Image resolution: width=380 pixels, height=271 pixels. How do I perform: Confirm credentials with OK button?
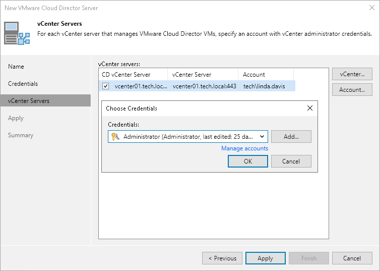[248, 161]
